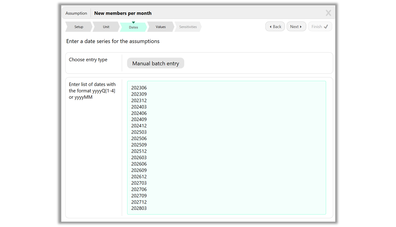The width and height of the screenshot is (396, 227).
Task: Advance using the Next button
Action: (296, 26)
